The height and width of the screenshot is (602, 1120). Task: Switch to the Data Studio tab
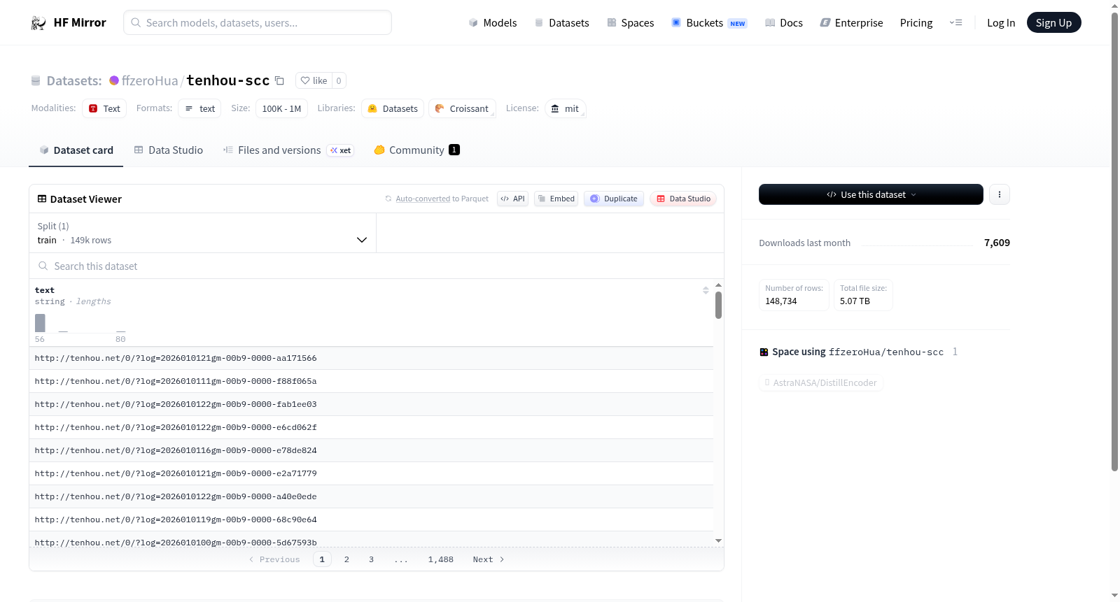pos(169,150)
